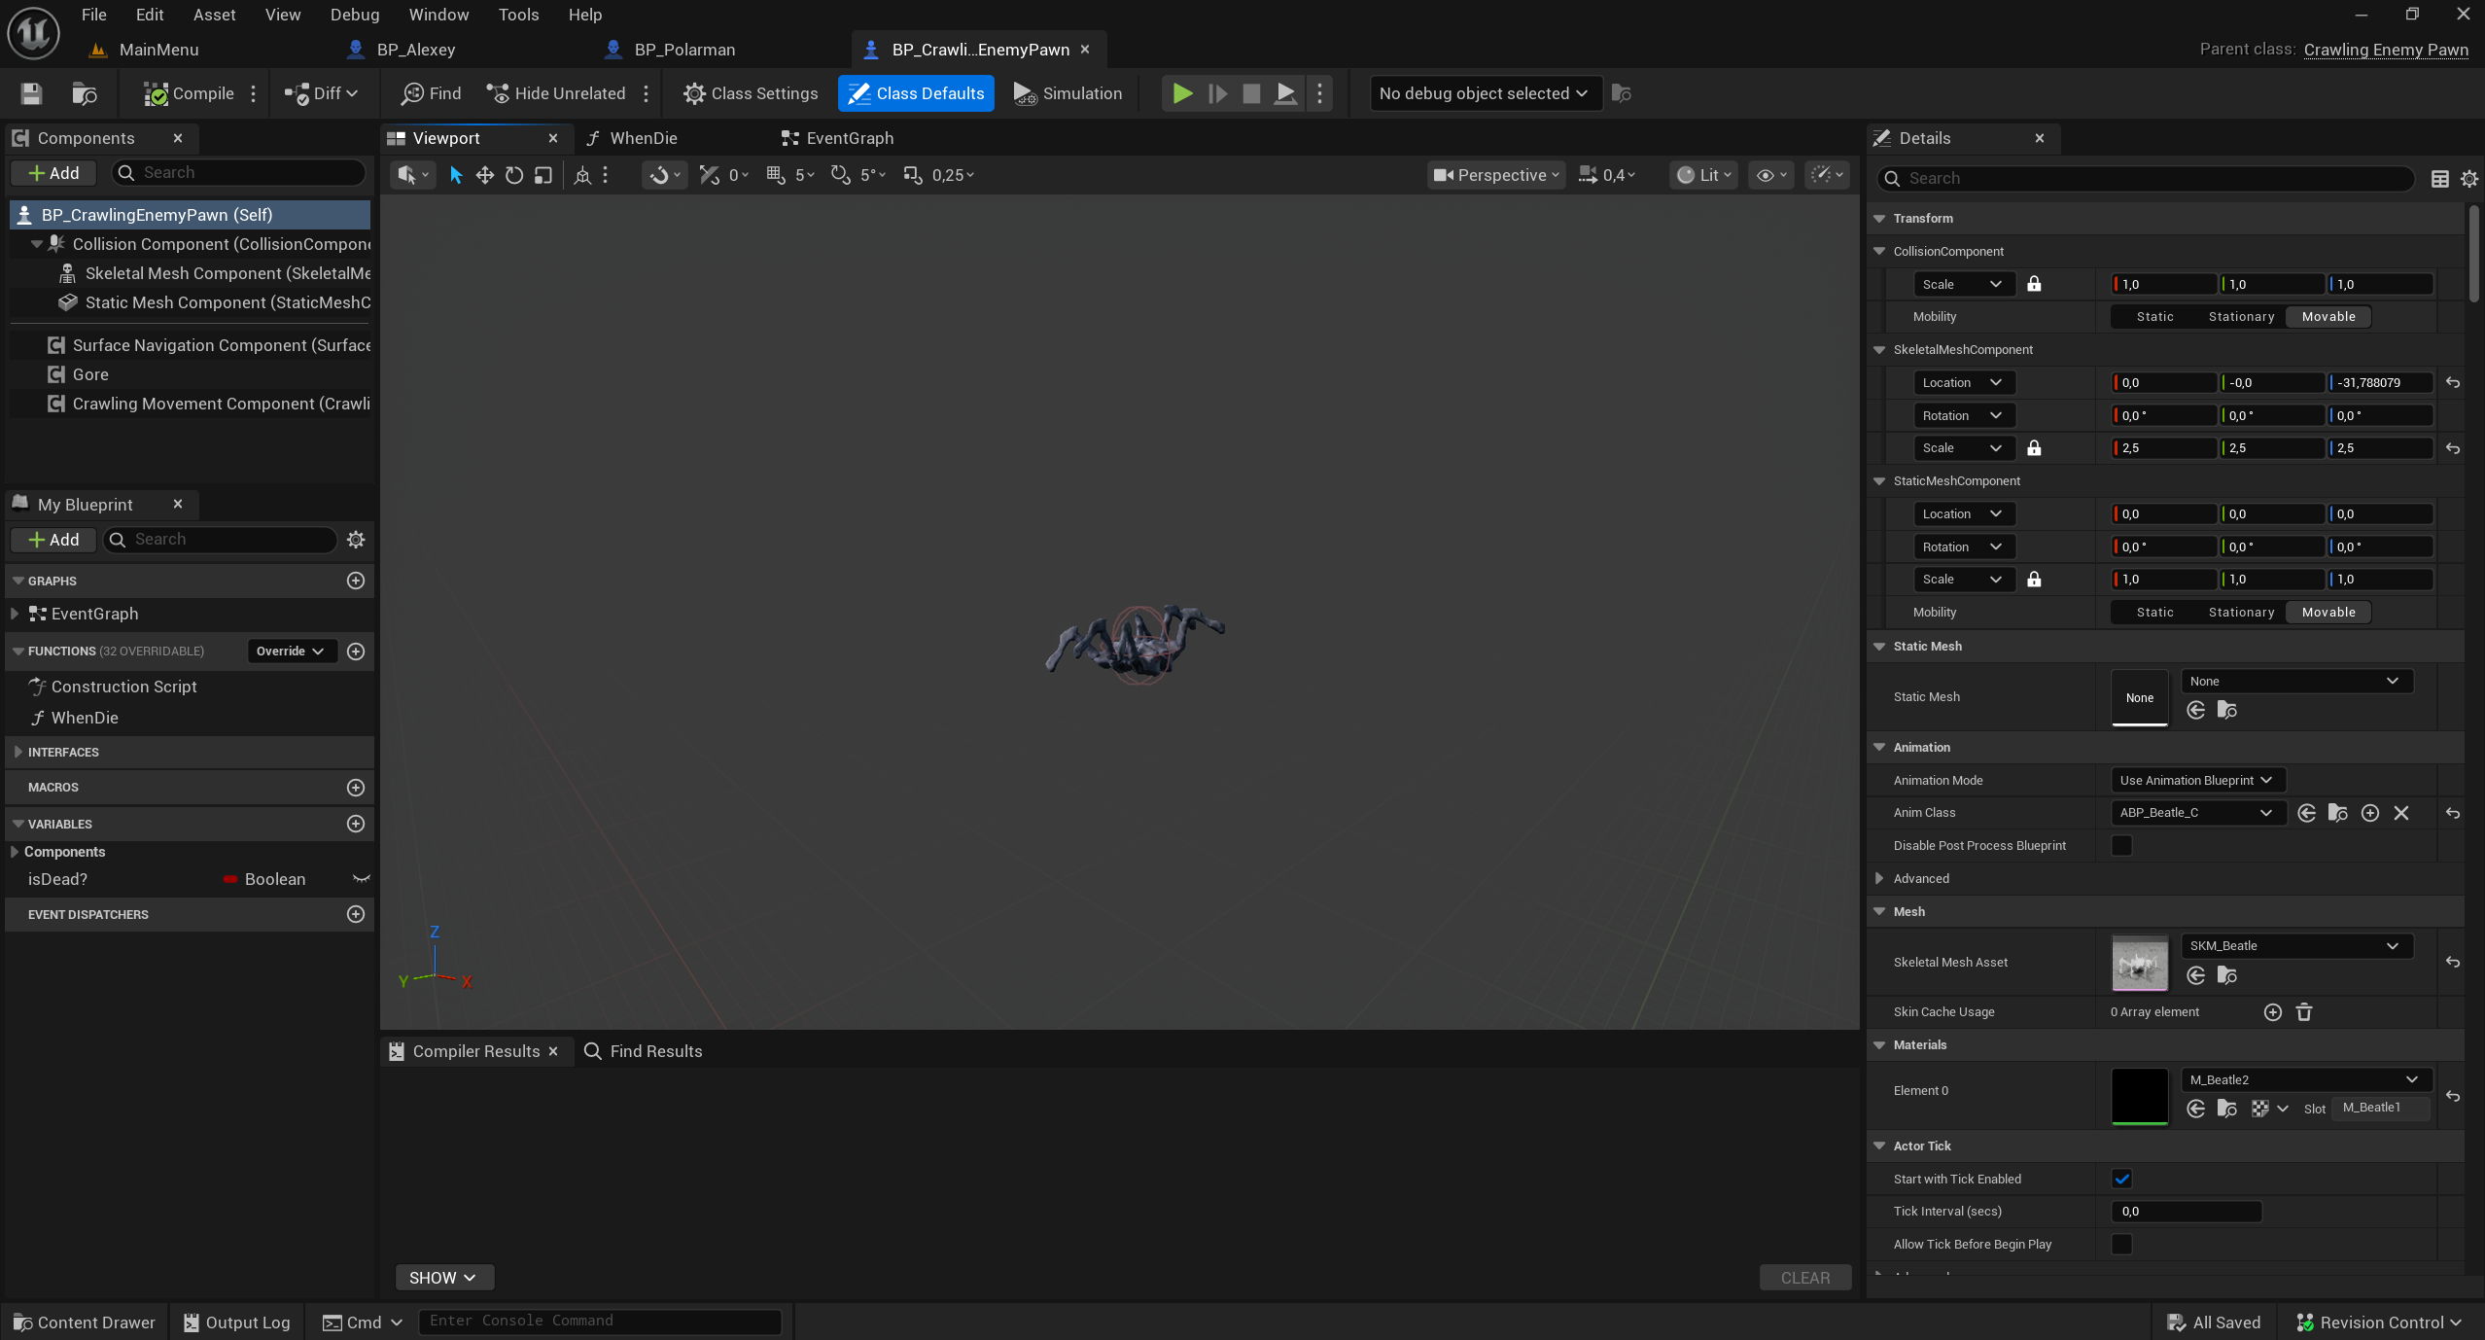Toggle grid snapping icon in viewport toolbar
The height and width of the screenshot is (1340, 2485).
(776, 175)
